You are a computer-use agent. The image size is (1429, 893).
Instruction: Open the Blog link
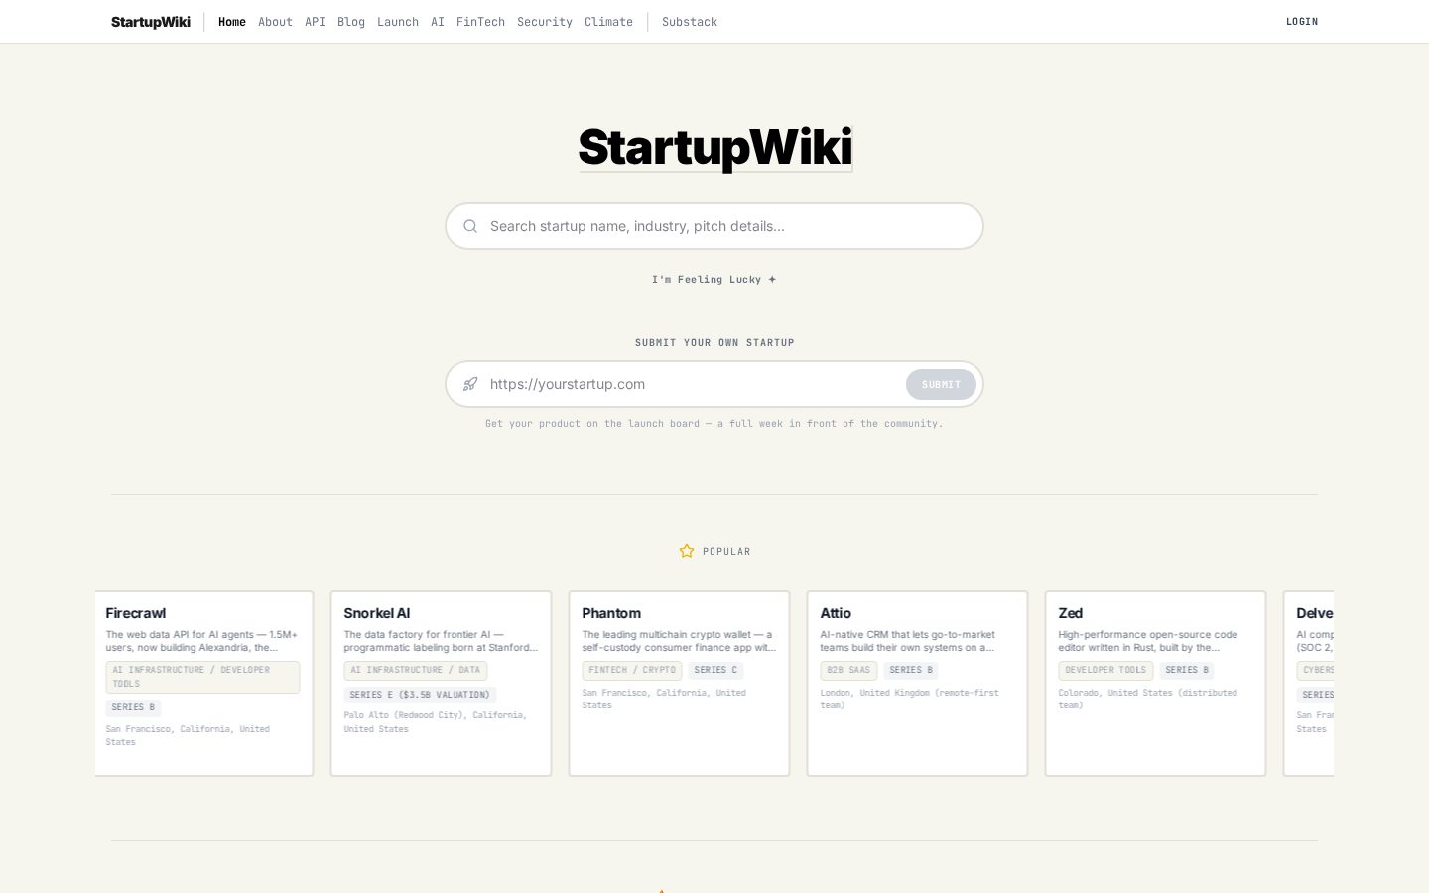351,22
